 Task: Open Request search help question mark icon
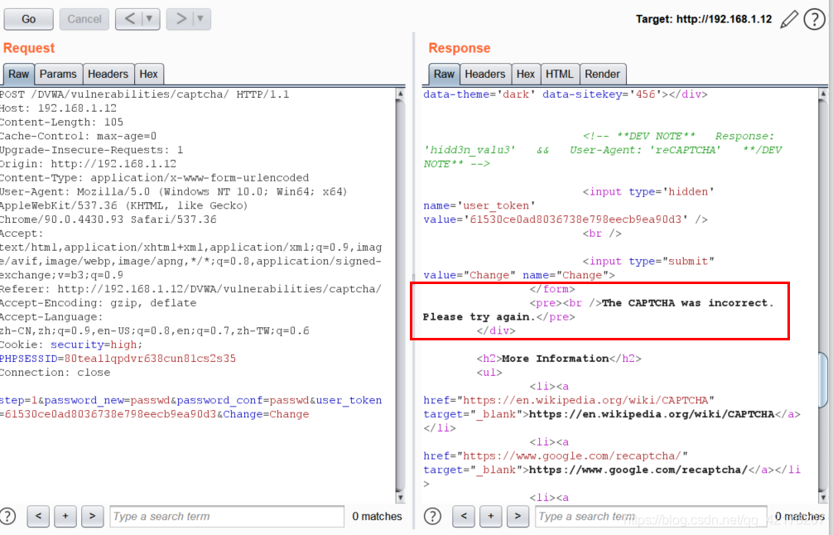pyautogui.click(x=7, y=516)
